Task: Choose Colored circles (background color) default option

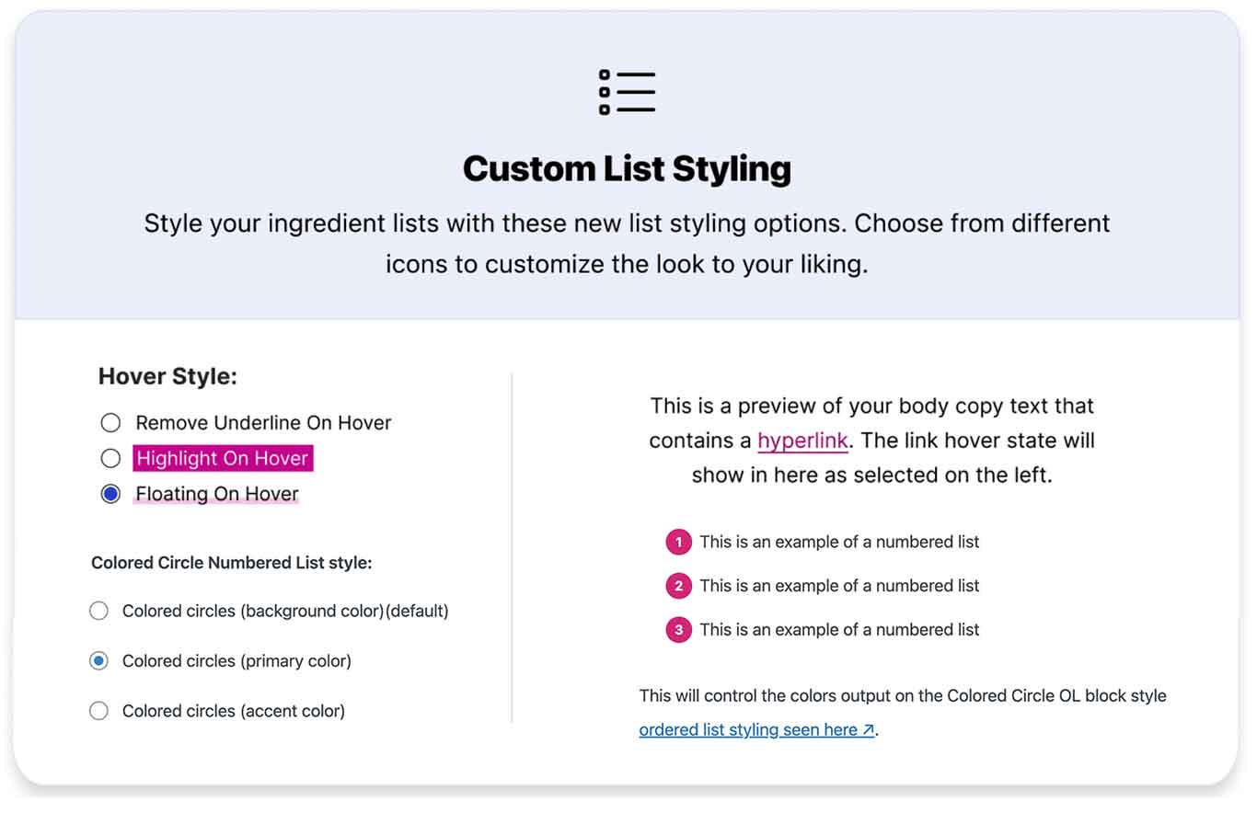Action: [x=98, y=611]
